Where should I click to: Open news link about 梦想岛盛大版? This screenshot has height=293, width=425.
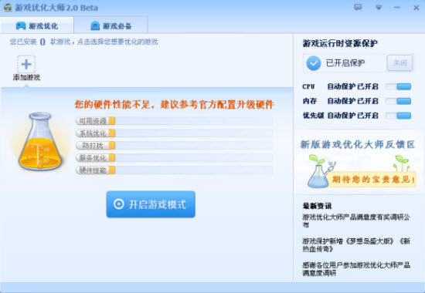click(356, 245)
